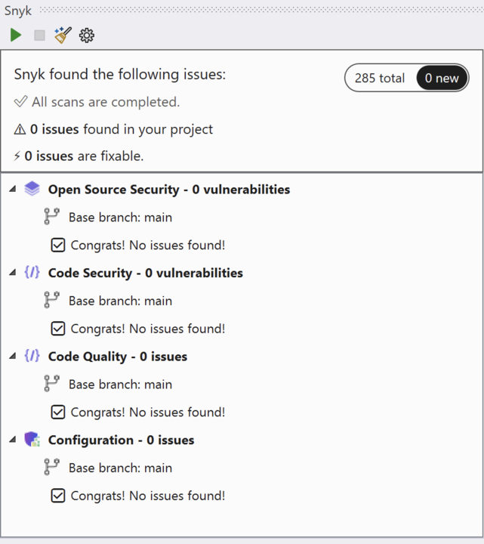Switch filter to "0 new" issues
The height and width of the screenshot is (544, 484).
pyautogui.click(x=442, y=78)
